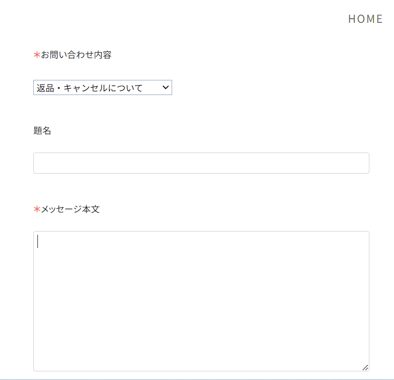The height and width of the screenshot is (380, 394).
Task: Click the blinking text cursor in message box
Action: (x=38, y=241)
